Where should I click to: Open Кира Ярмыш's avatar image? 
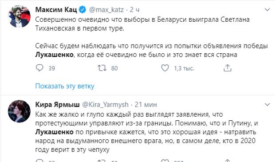coord(19,111)
